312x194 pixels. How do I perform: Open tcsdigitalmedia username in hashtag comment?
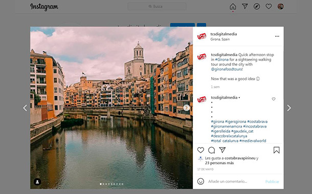[224, 98]
